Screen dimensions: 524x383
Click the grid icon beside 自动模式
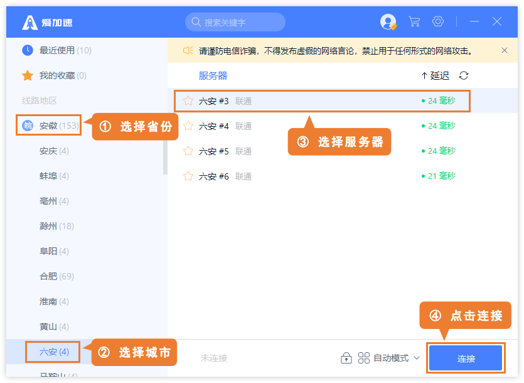[x=363, y=358]
